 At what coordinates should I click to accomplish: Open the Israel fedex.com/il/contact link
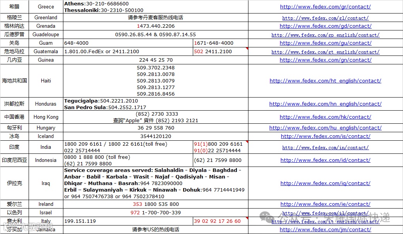click(x=325, y=213)
